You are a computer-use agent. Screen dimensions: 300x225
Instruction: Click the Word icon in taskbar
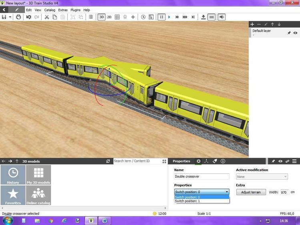104,221
